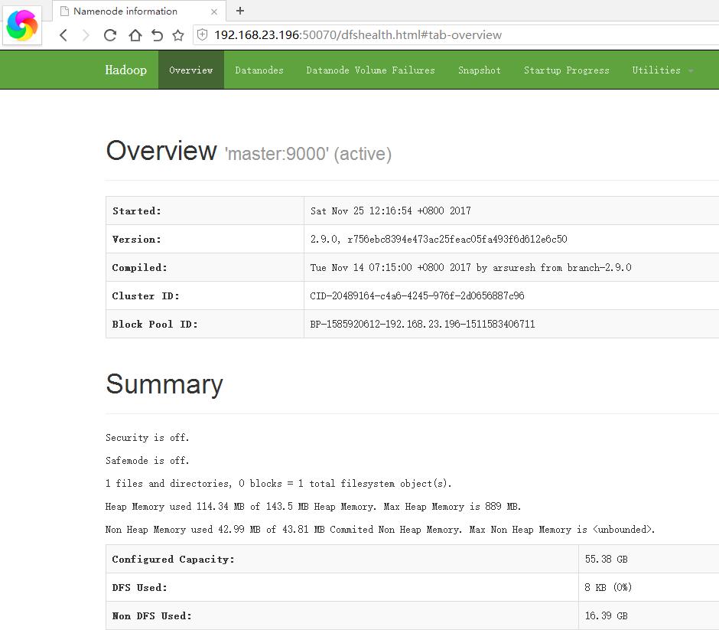The height and width of the screenshot is (630, 719).
Task: Open Datanode Volume Failures tab
Action: pos(370,70)
